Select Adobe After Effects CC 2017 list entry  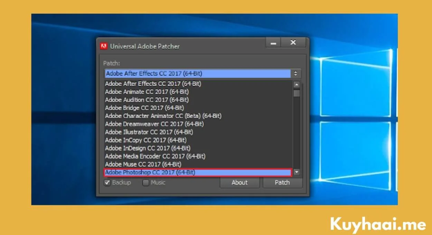coord(198,84)
